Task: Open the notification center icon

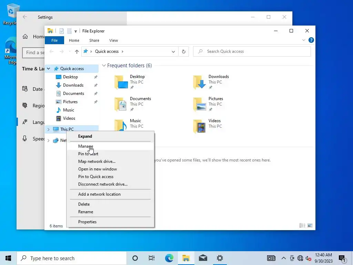Action: [342, 259]
